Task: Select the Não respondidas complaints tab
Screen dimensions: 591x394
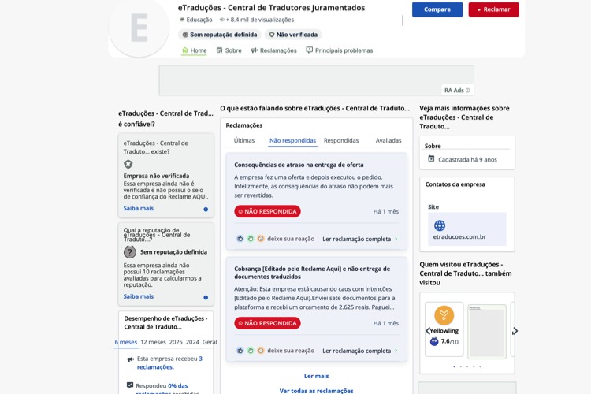Action: click(x=292, y=140)
